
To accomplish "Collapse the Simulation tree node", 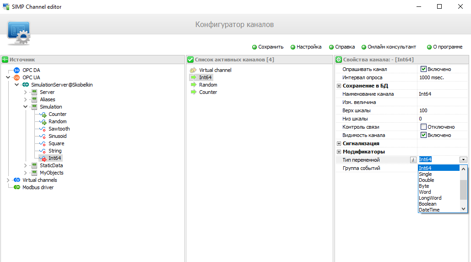I will [26, 107].
